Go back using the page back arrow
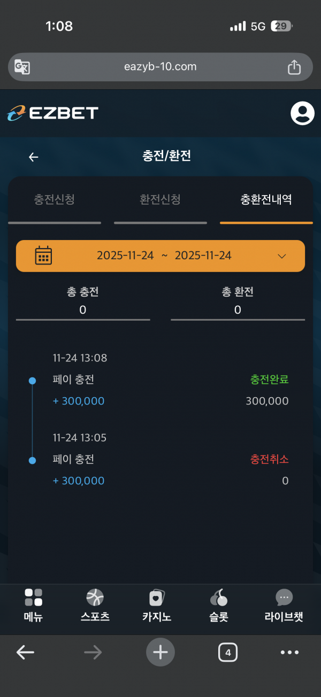321x697 pixels. click(34, 157)
